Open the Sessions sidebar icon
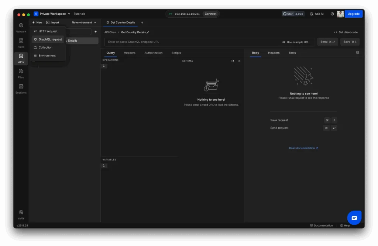Viewport: 378px width, 246px height. click(21, 89)
